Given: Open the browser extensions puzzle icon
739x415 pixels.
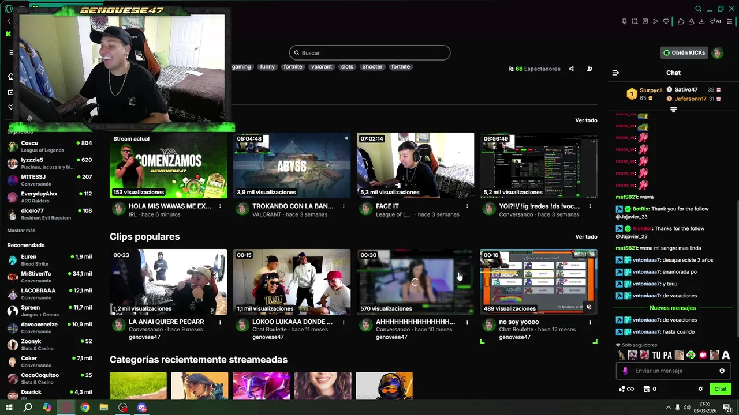Looking at the screenshot, I should pos(681,21).
